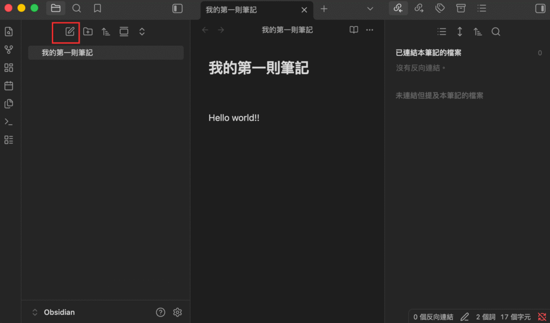This screenshot has height=323, width=550.
Task: Collapse 已連結本筆記的檔案 section
Action: (x=428, y=53)
